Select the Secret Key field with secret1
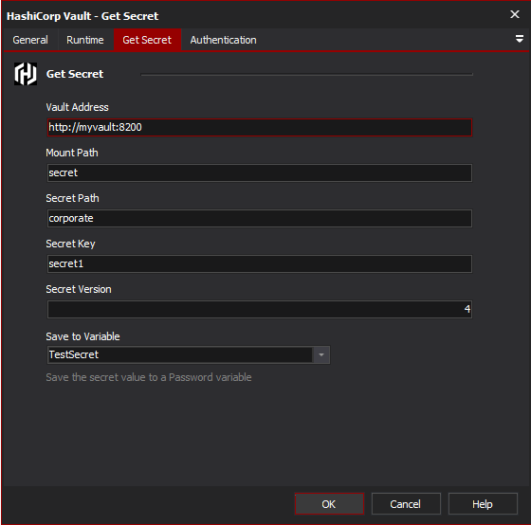This screenshot has width=531, height=525. (260, 263)
